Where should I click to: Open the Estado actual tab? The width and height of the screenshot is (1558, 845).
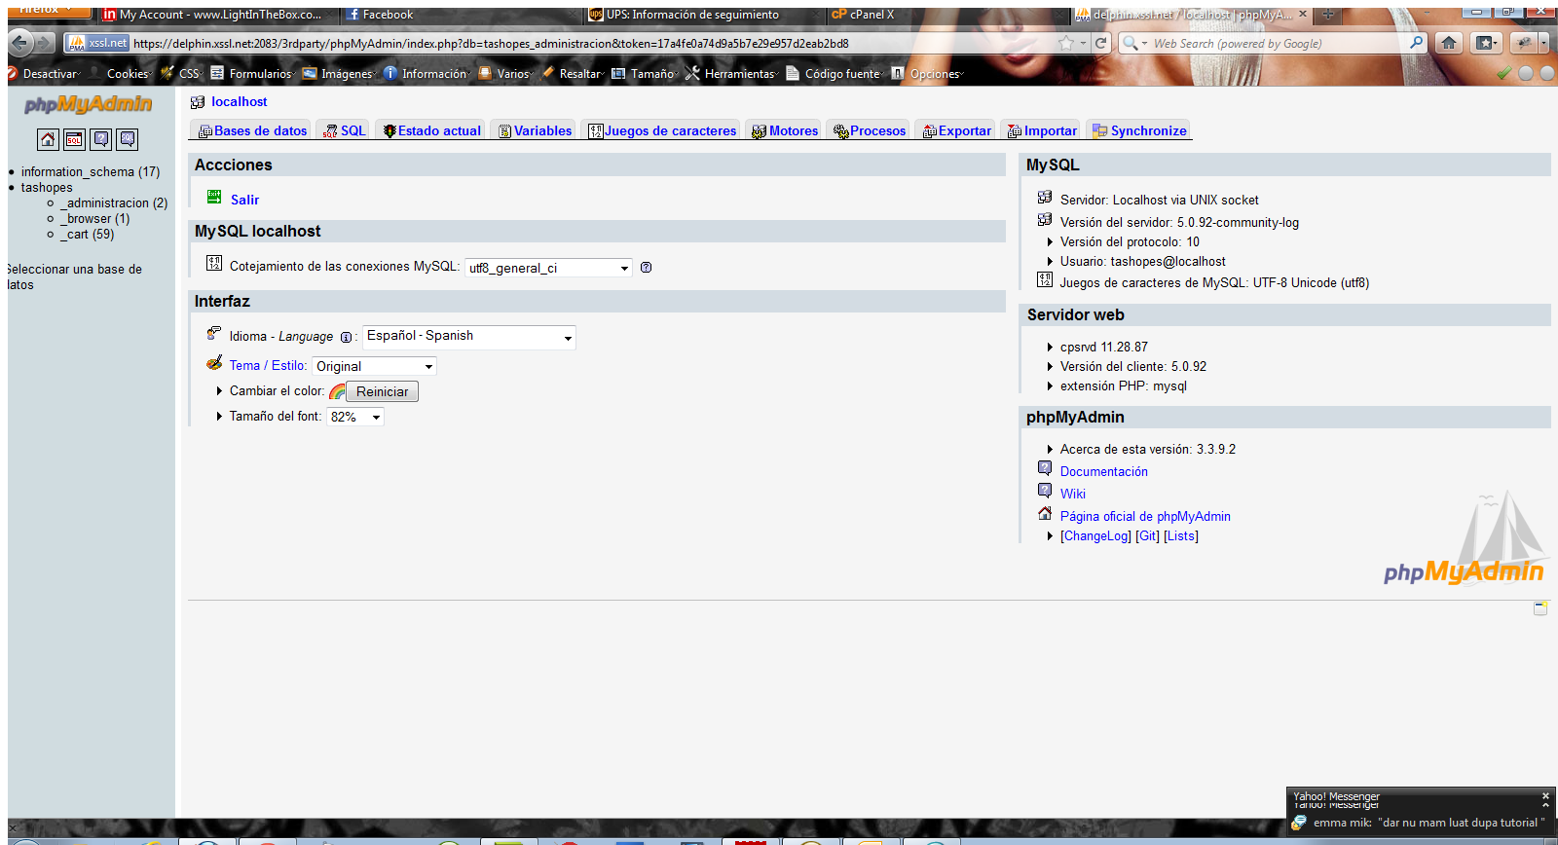pos(431,130)
